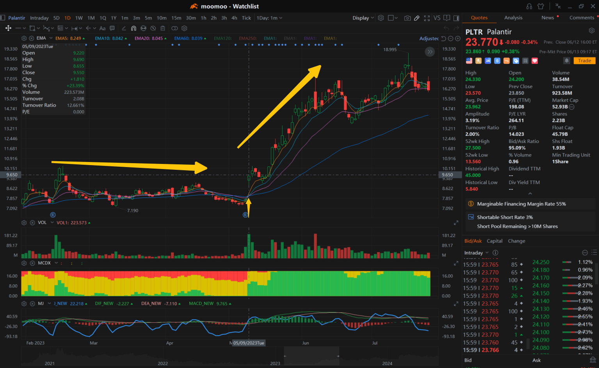
Task: Open customer service headset icon
Action: point(529,6)
